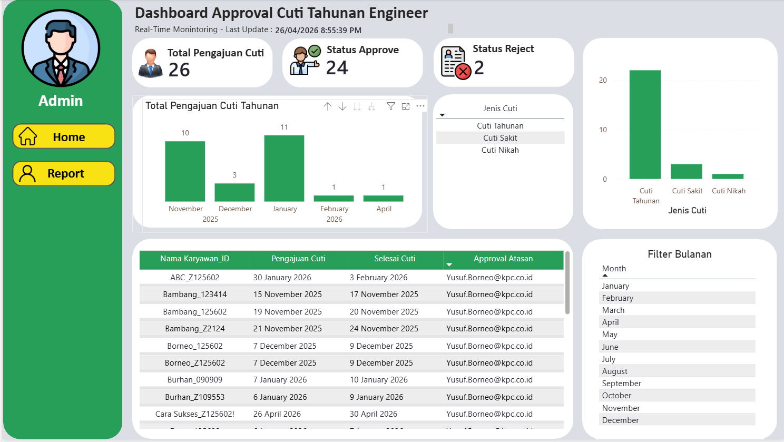Open the Home page button
784x442 pixels.
pyautogui.click(x=64, y=136)
